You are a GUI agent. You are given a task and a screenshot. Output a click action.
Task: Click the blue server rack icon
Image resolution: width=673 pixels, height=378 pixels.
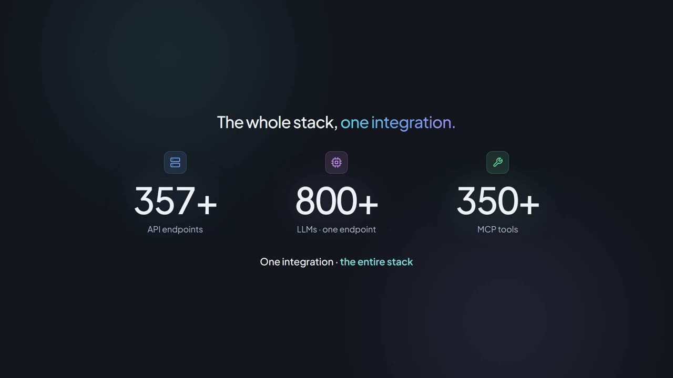point(175,162)
